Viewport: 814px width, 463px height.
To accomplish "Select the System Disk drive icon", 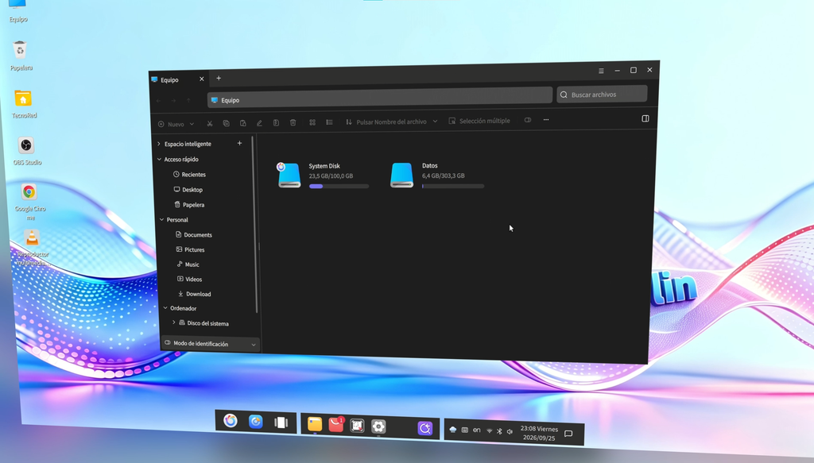I will [289, 176].
